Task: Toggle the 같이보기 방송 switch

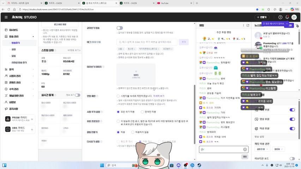Action: click(120, 28)
